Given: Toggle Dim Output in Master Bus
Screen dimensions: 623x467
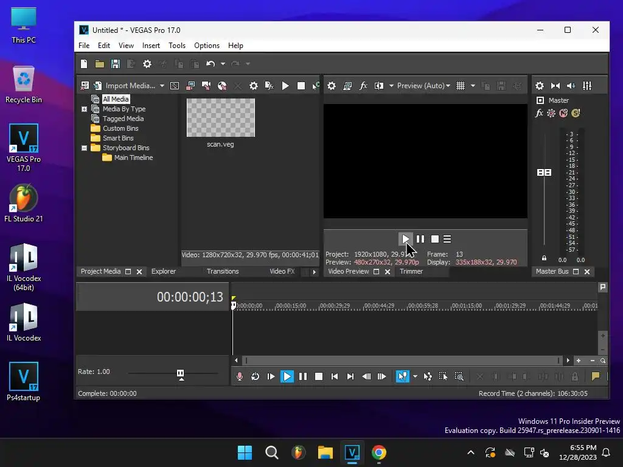Looking at the screenshot, I should 571,86.
